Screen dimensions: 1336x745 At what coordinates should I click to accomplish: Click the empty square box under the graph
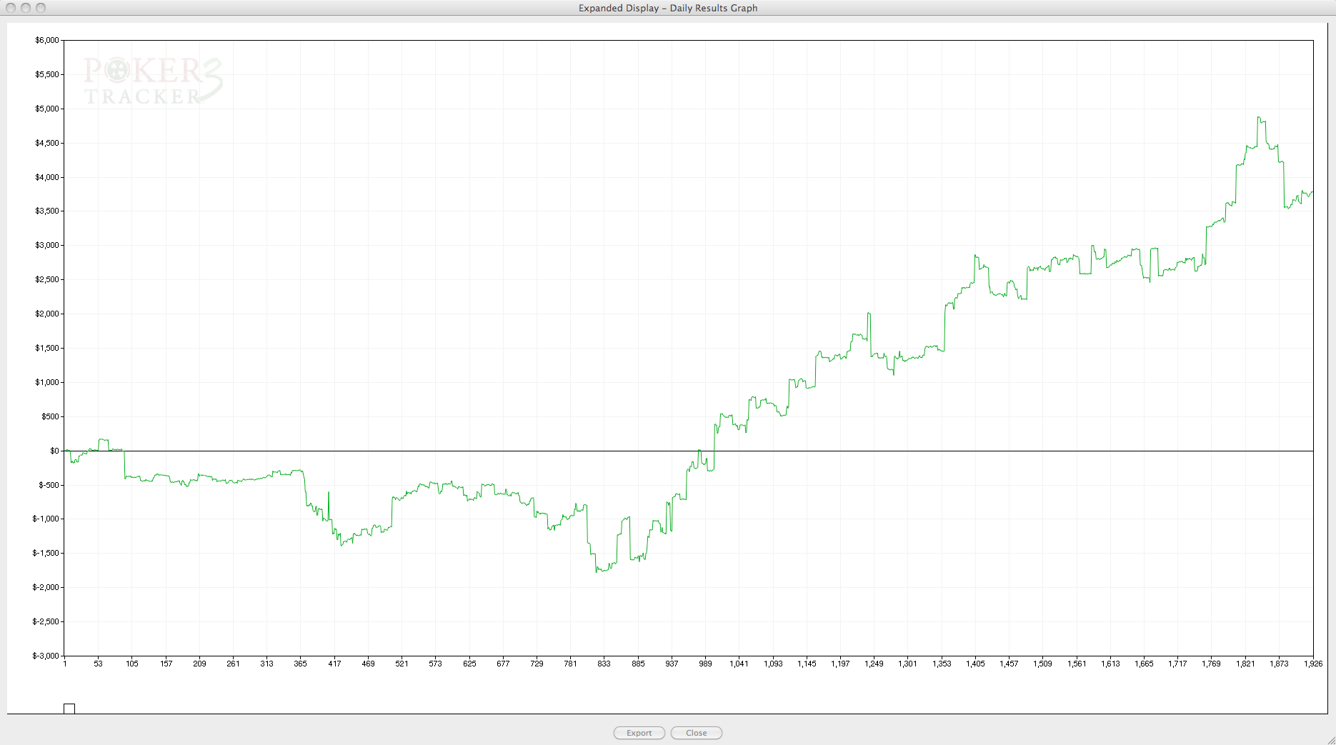click(69, 709)
